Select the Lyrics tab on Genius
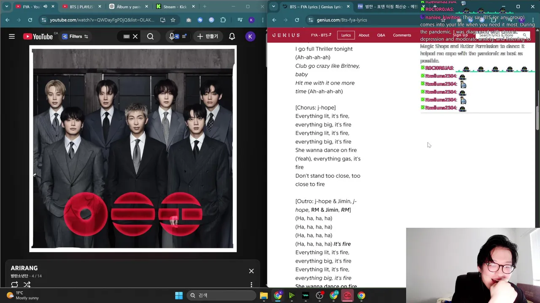Viewport: 540px width, 303px height. coord(346,35)
